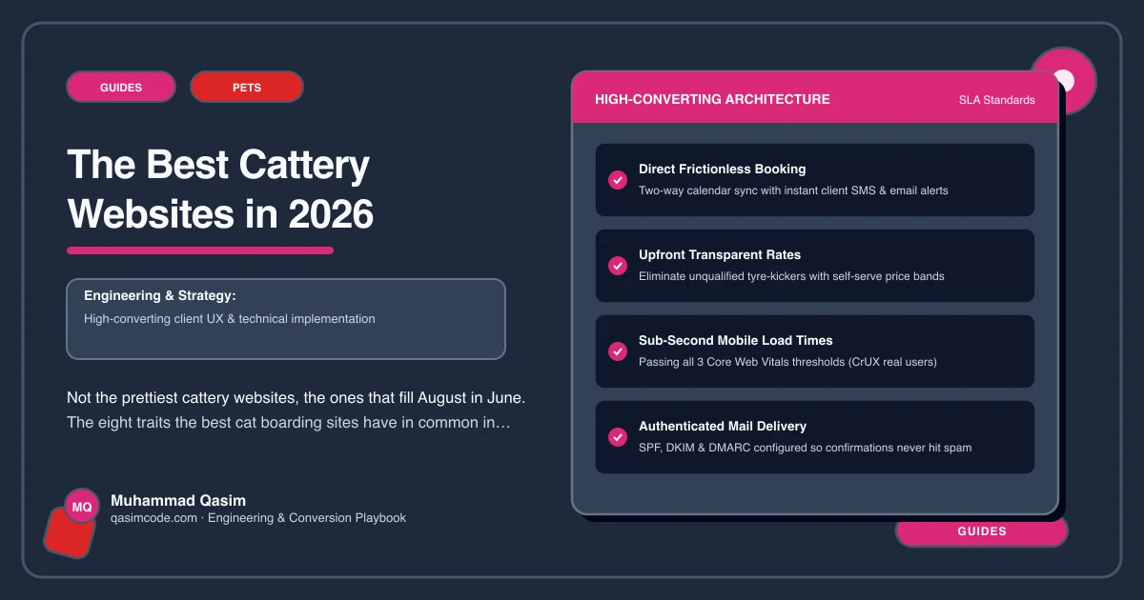Open the Authenticated Mail Delivery card
This screenshot has width=1144, height=600.
(815, 437)
